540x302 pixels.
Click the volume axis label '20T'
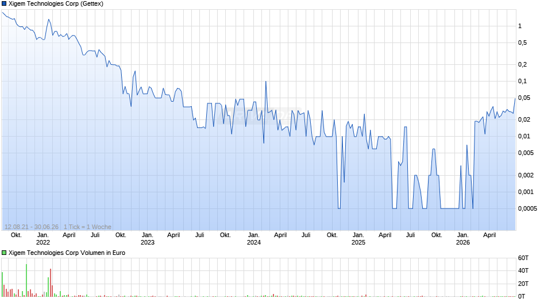(x=523, y=284)
